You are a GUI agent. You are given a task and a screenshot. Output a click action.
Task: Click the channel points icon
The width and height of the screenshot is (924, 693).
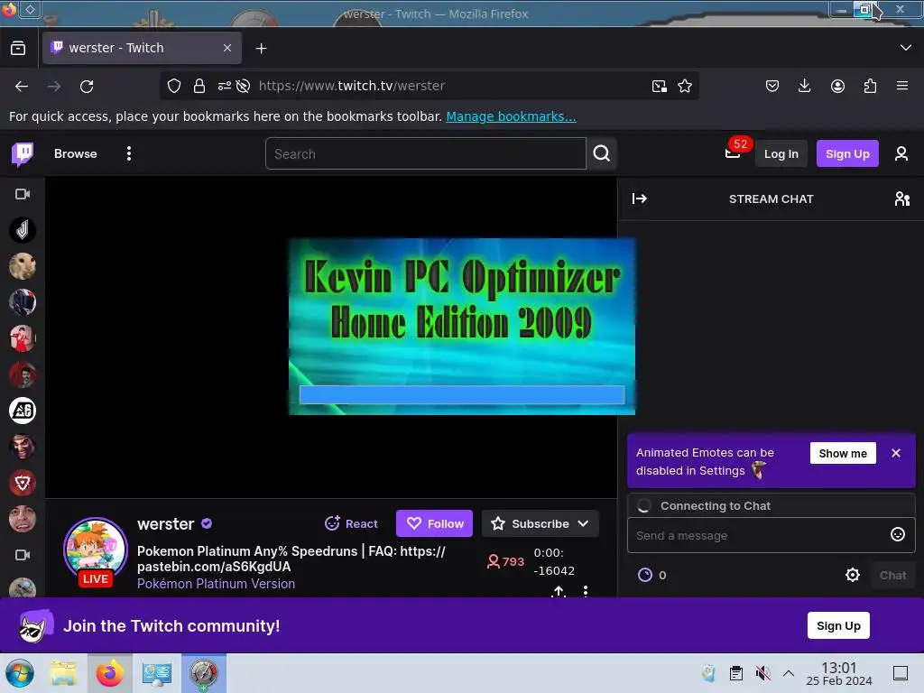(645, 575)
